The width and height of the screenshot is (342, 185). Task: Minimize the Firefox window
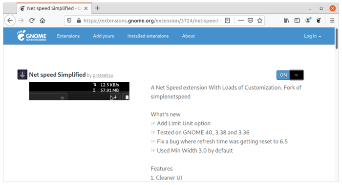(x=310, y=8)
